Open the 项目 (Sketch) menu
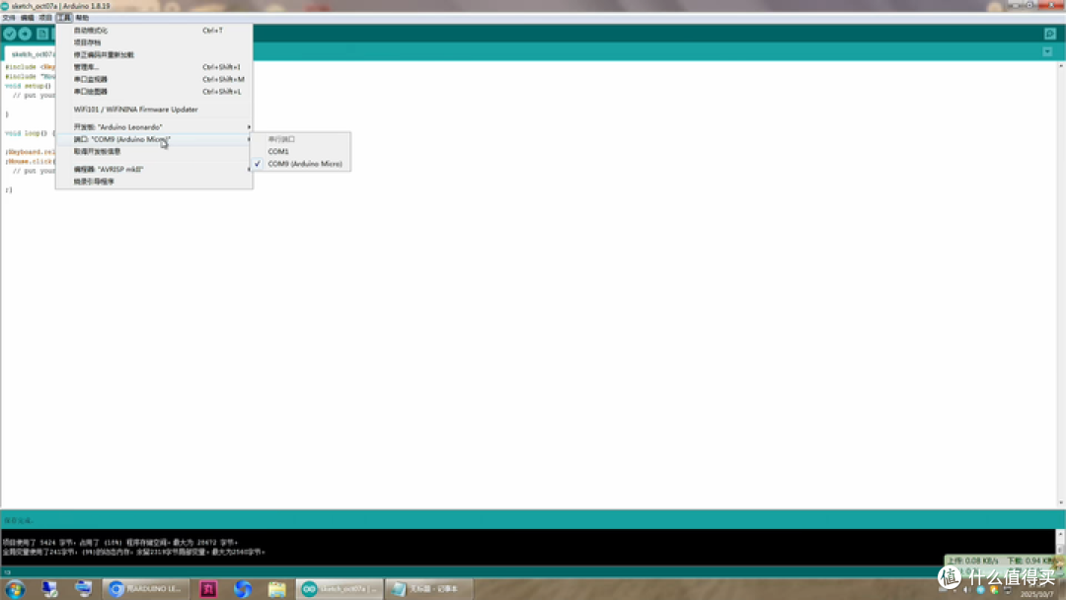Image resolution: width=1066 pixels, height=600 pixels. click(x=45, y=18)
